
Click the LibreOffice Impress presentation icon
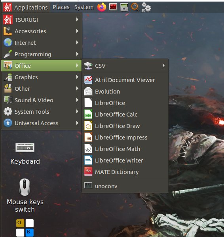(88, 137)
